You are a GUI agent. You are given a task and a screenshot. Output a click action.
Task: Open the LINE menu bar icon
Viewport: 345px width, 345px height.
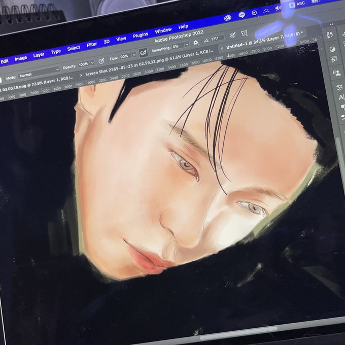coord(241,15)
